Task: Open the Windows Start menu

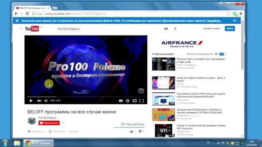Action: click(x=5, y=143)
